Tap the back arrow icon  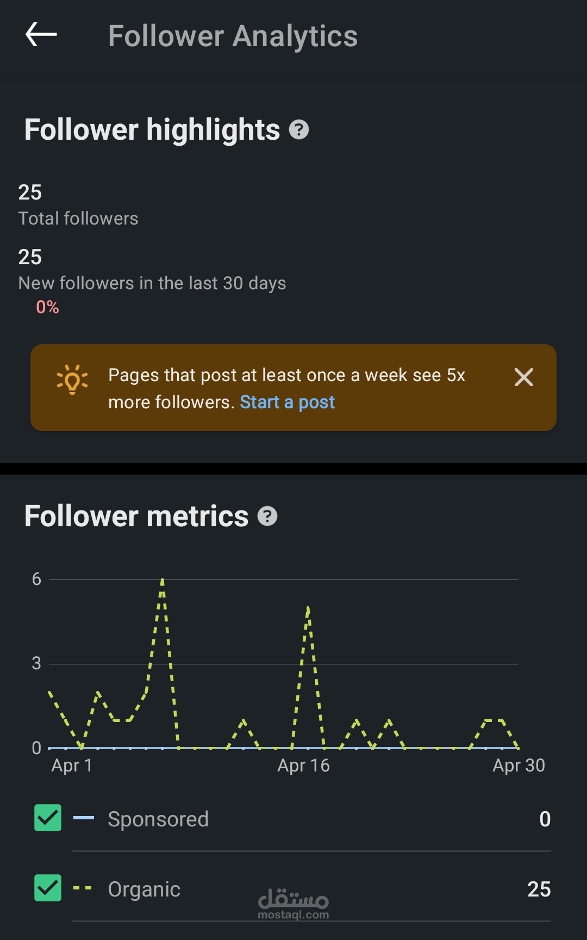[x=41, y=35]
